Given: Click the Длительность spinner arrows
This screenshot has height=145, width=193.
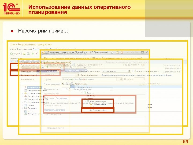Looking at the screenshot, I should [x=69, y=89].
